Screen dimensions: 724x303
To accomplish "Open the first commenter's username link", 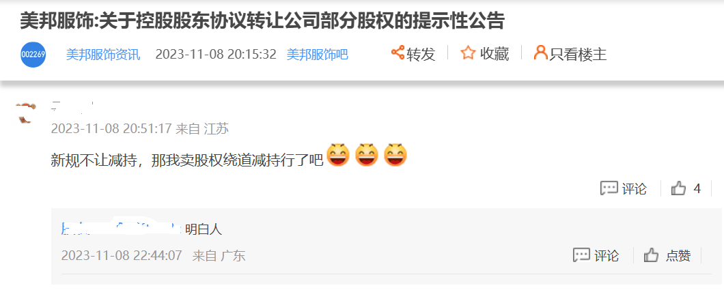I will 72,106.
